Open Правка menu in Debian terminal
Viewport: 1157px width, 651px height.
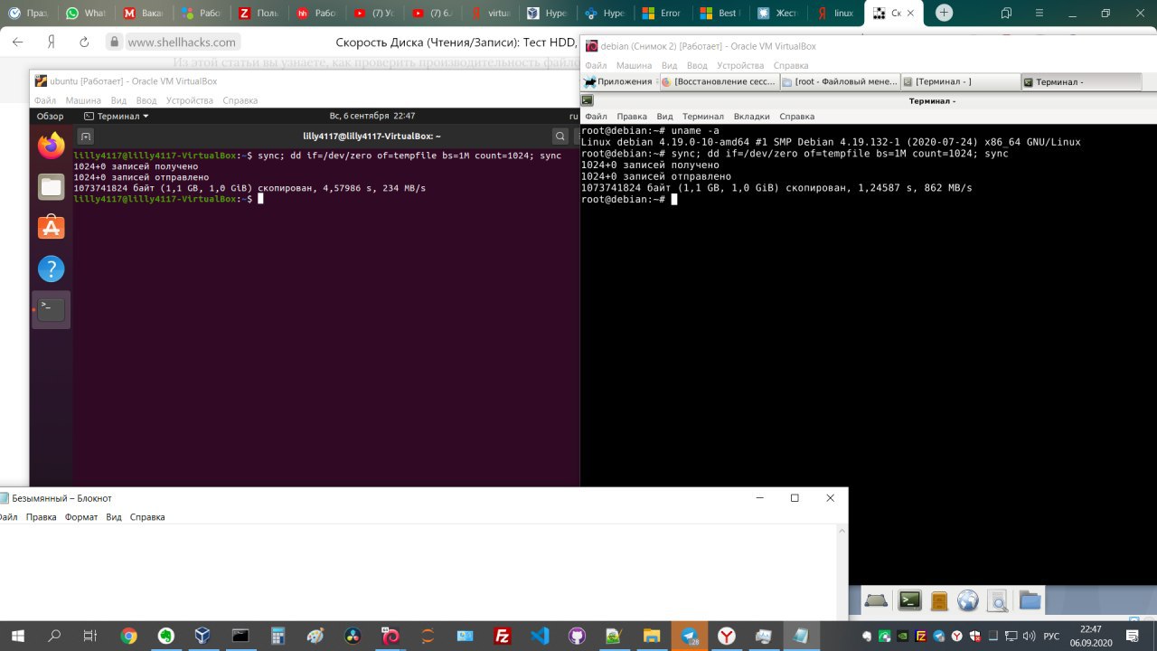coord(632,117)
